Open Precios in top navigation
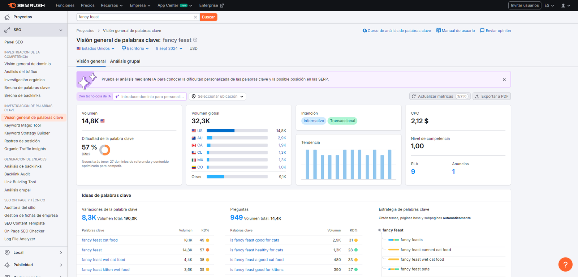Screen dimensions: 578x277 pyautogui.click(x=88, y=5)
